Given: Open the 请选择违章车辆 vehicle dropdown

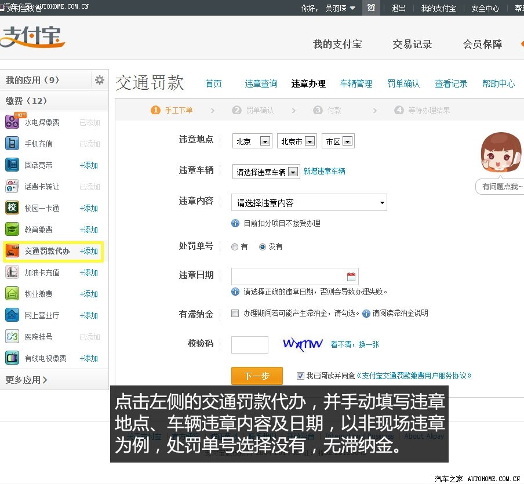Looking at the screenshot, I should tap(266, 172).
